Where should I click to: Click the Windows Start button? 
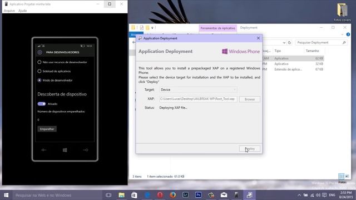click(6, 195)
